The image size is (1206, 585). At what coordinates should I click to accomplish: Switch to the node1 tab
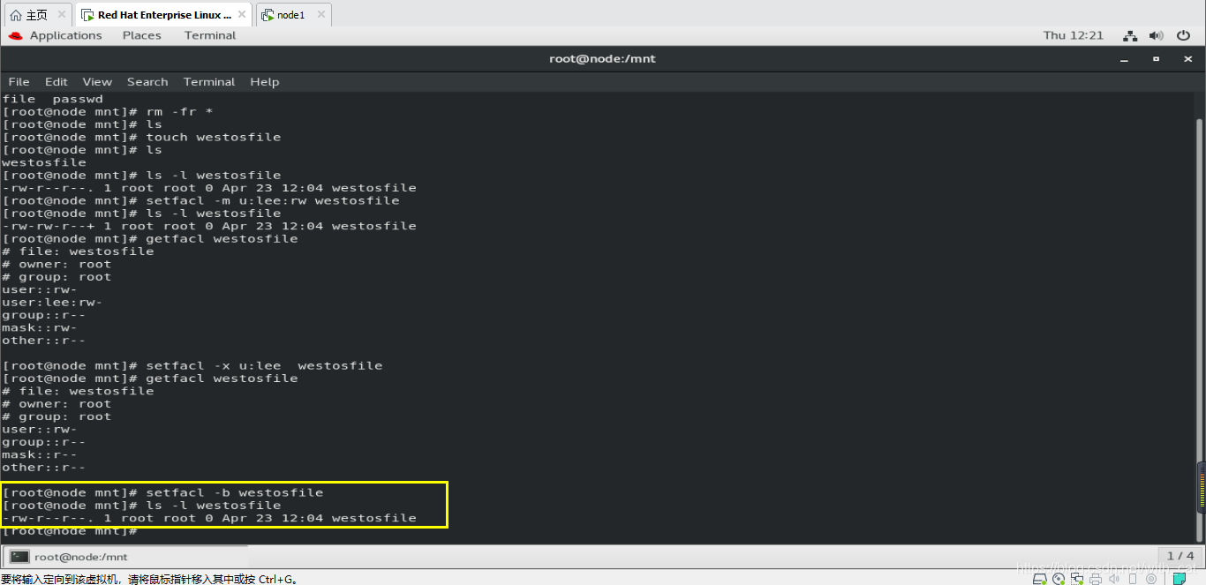tap(294, 15)
